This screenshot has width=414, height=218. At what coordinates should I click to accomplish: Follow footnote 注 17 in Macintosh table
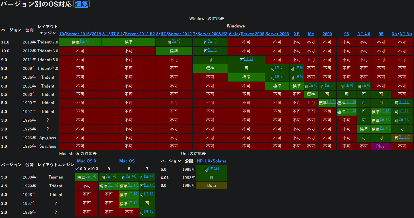coord(134,202)
